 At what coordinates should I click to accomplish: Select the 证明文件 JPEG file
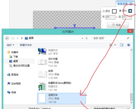point(62,99)
